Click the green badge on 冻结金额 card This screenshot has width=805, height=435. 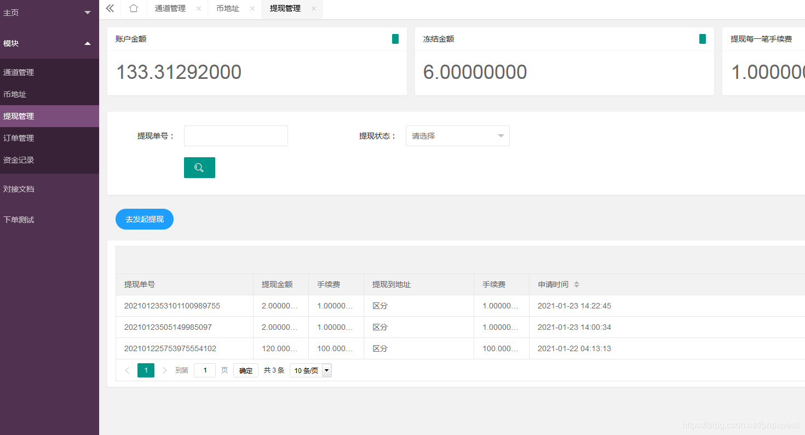tap(703, 39)
